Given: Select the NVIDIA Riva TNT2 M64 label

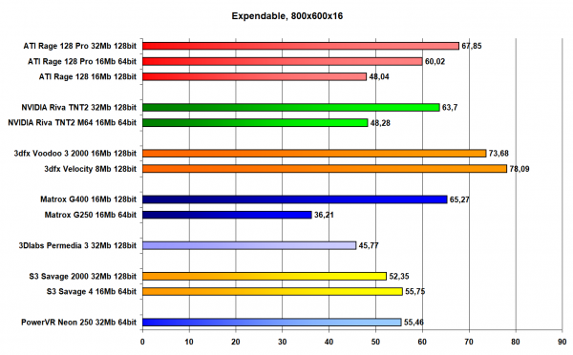Looking at the screenshot, I should [72, 123].
